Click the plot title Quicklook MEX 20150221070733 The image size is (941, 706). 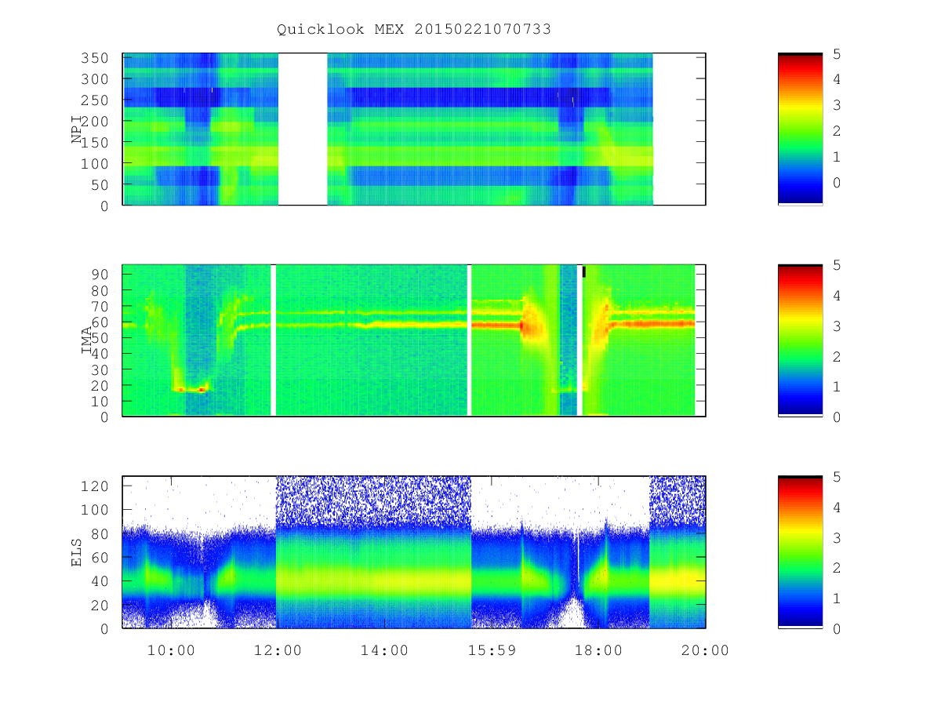pos(414,29)
